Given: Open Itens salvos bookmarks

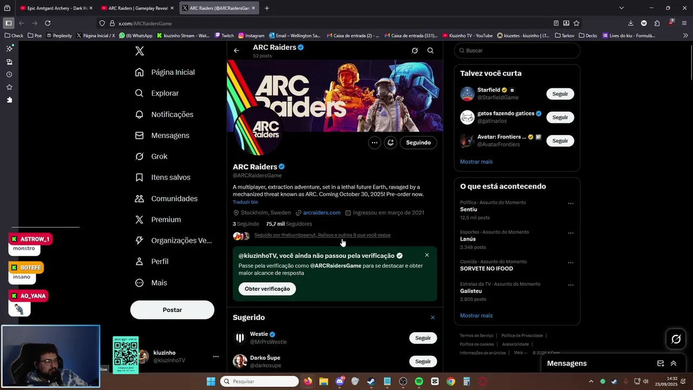Looking at the screenshot, I should point(162,177).
